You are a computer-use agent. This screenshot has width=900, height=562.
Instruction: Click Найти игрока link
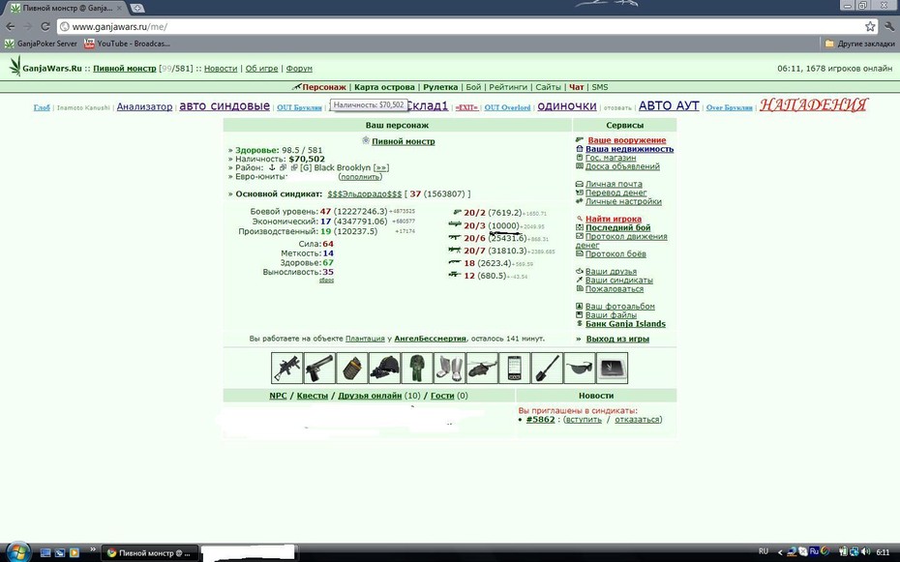tap(614, 219)
